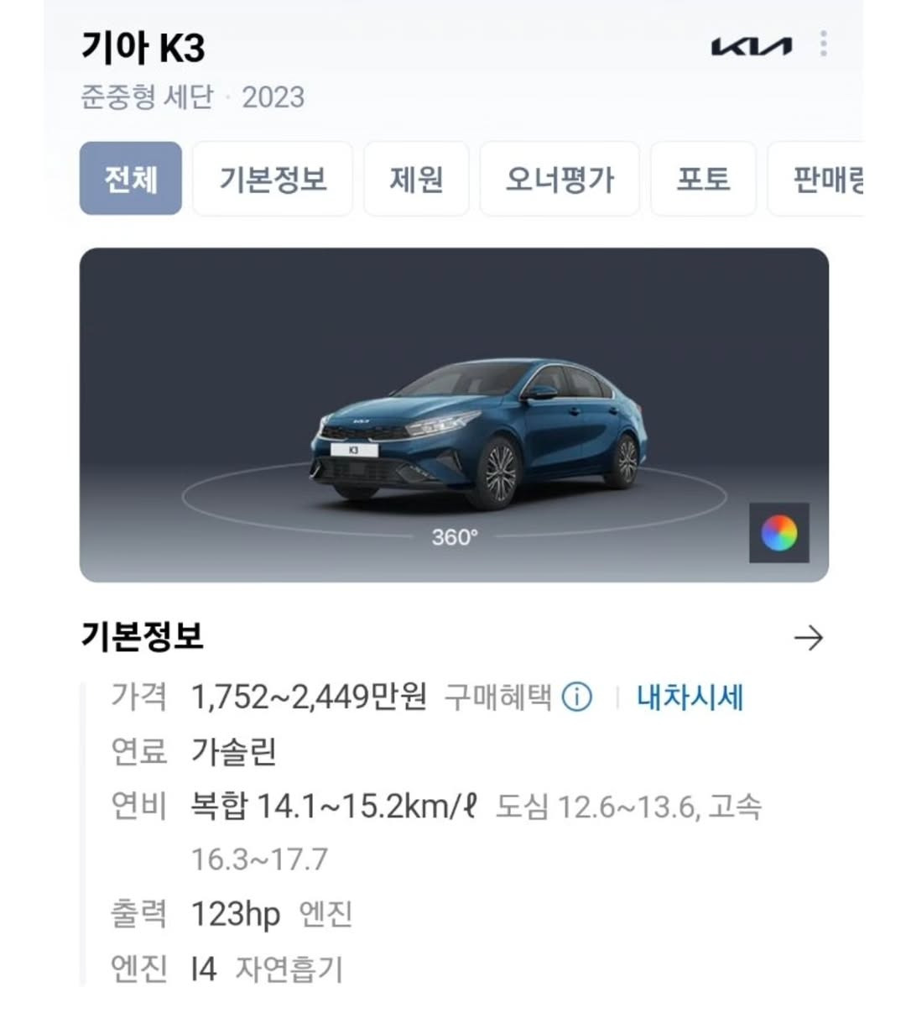Click the Kia brand logo

tap(751, 46)
